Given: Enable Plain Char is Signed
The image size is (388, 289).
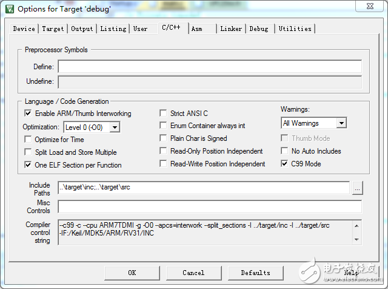Looking at the screenshot, I should (x=164, y=138).
